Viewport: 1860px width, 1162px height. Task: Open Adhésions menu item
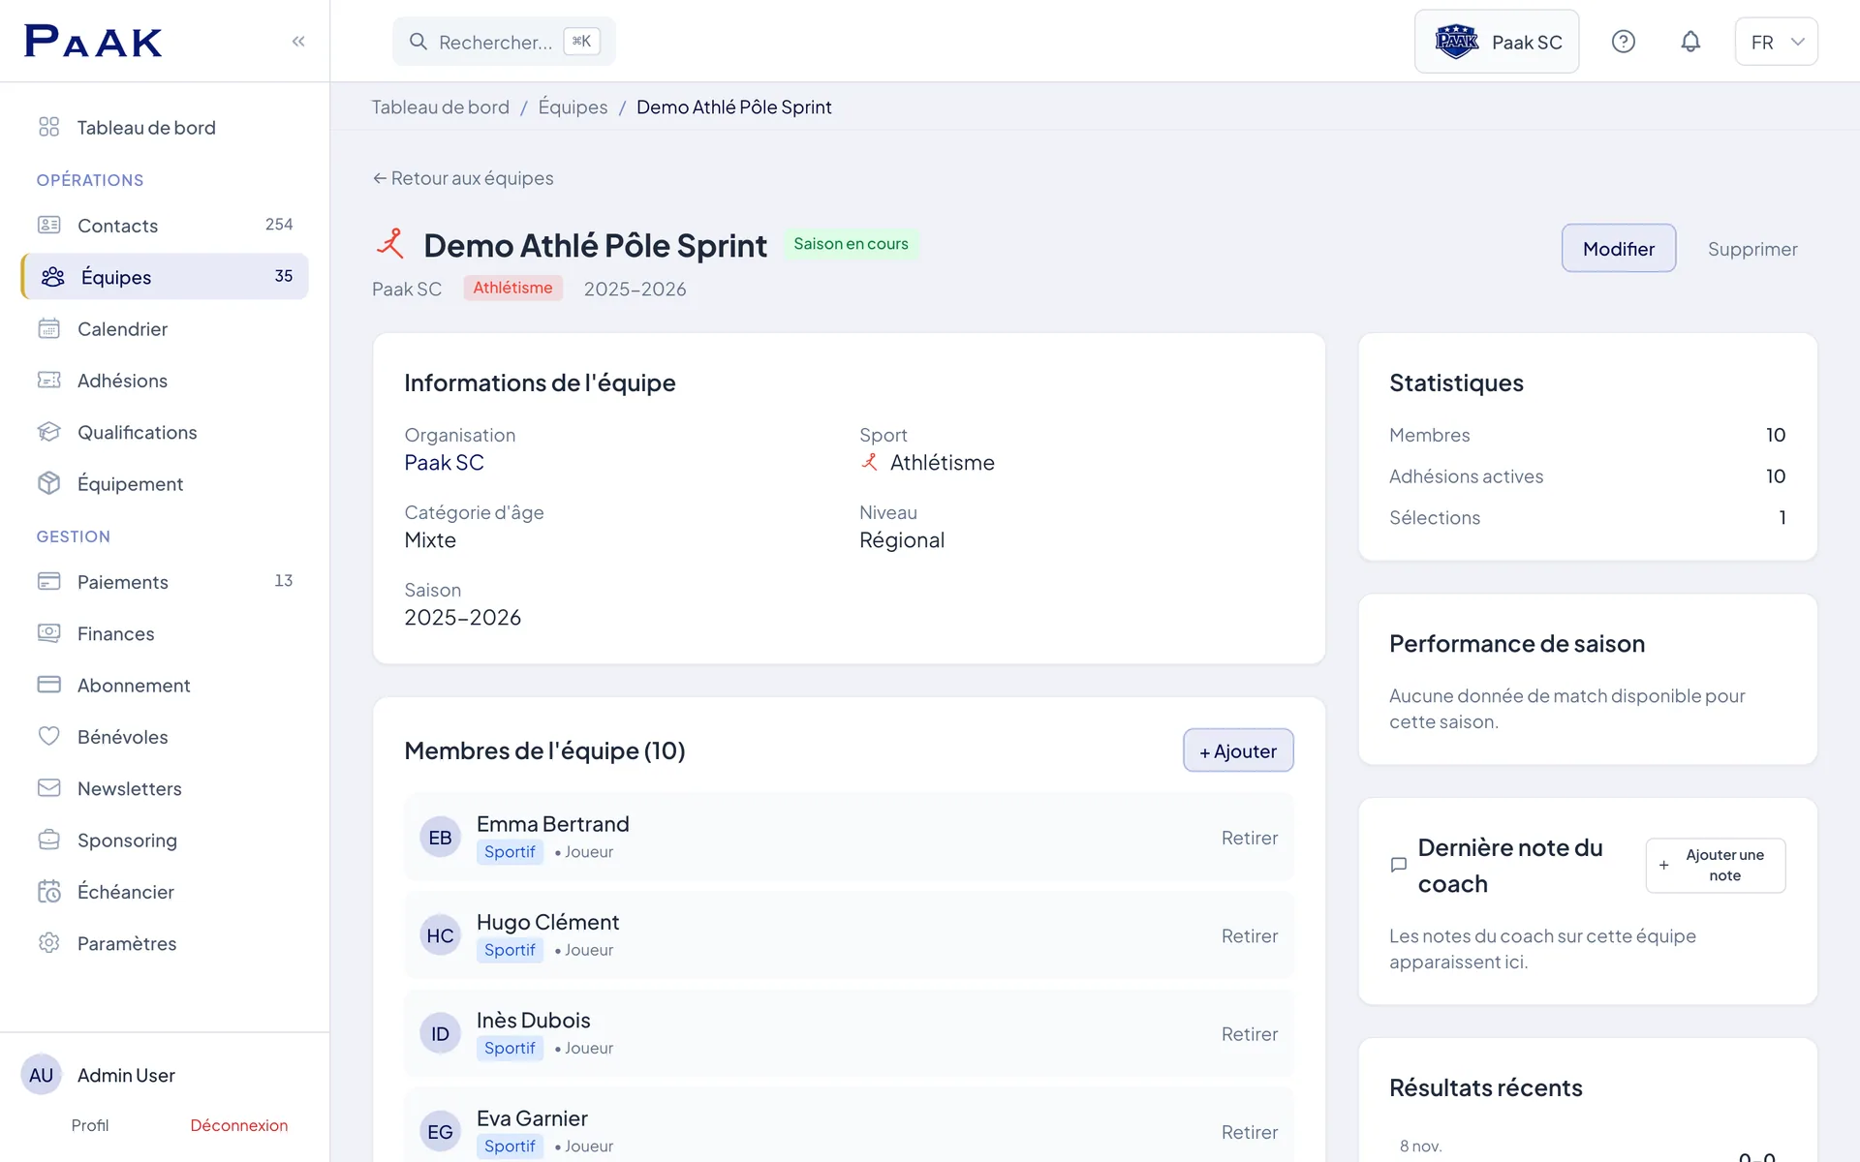[165, 380]
